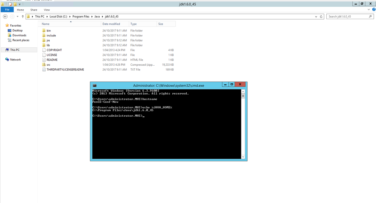The image size is (376, 203).
Task: Sort by Size column header
Action: coord(166,24)
